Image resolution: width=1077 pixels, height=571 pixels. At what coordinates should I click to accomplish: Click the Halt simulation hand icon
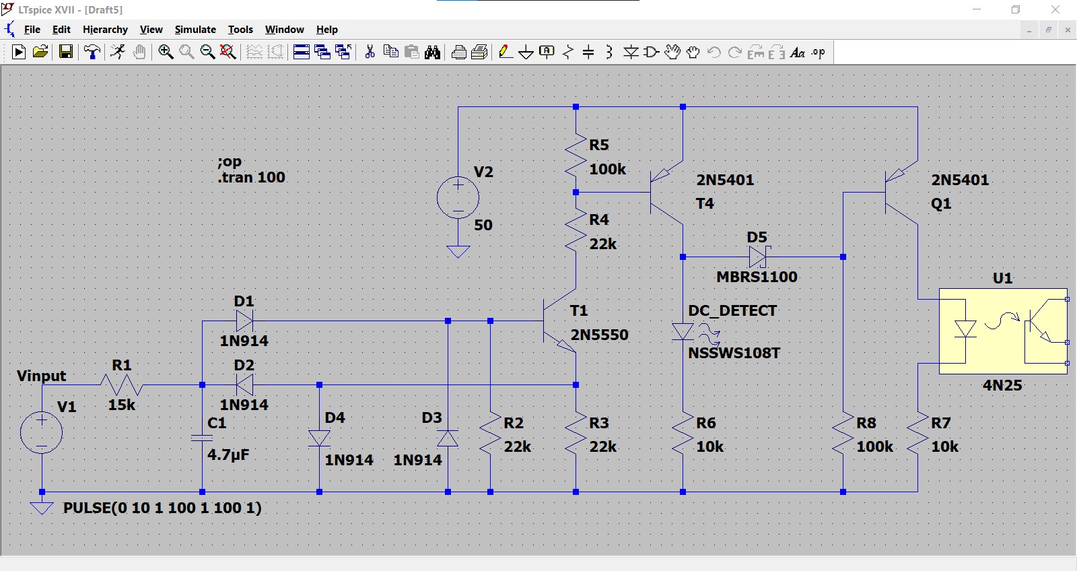139,52
